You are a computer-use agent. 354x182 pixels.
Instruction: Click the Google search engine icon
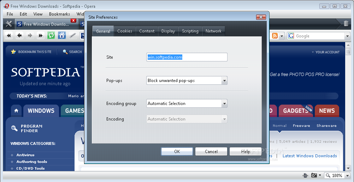pos(291,36)
